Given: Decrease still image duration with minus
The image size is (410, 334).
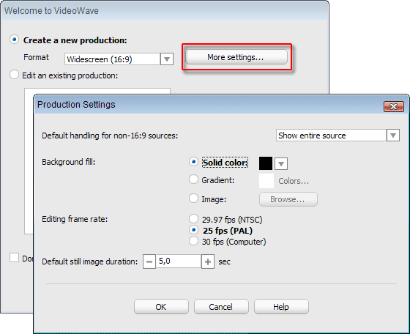Looking at the screenshot, I should click(149, 261).
